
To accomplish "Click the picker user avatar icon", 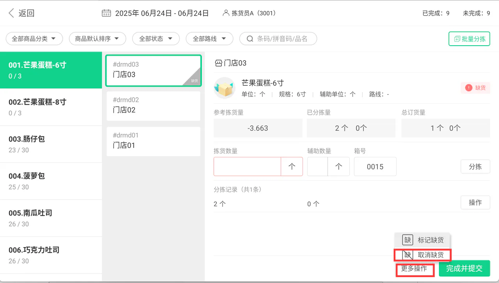I will tap(226, 13).
